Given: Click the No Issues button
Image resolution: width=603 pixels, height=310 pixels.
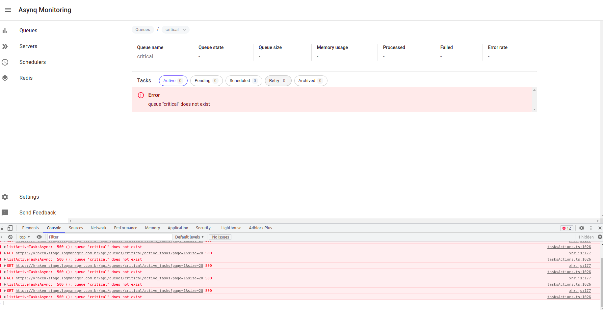Looking at the screenshot, I should (220, 237).
